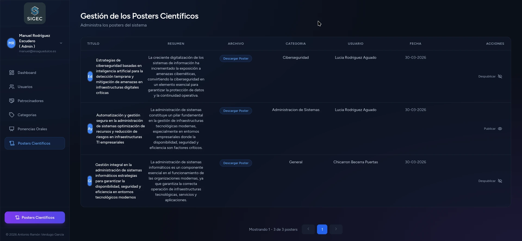Image resolution: width=522 pixels, height=241 pixels.
Task: Publish the Administracion de Sistemas poster
Action: coord(493,129)
